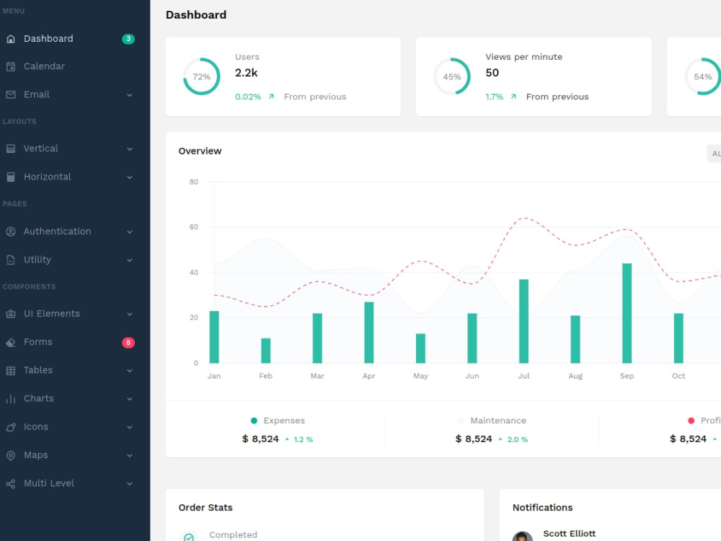Click the September bar in Overview chart
This screenshot has width=721, height=541.
tap(627, 313)
